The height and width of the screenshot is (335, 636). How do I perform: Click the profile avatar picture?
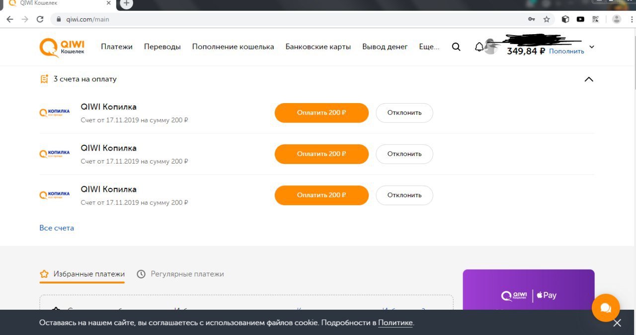(491, 47)
